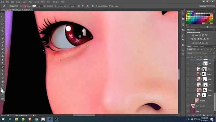
Task: Open the Filter menu
Action: [43, 2]
